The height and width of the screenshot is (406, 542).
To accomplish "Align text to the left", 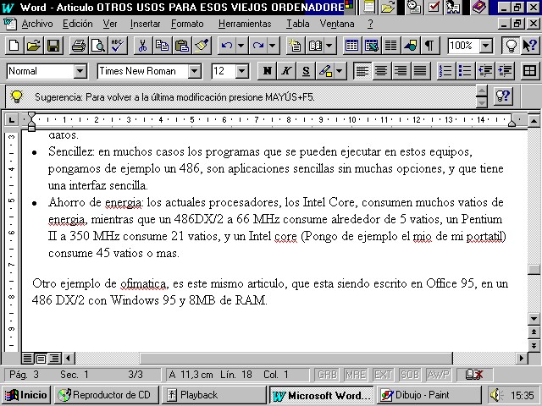I will 362,71.
